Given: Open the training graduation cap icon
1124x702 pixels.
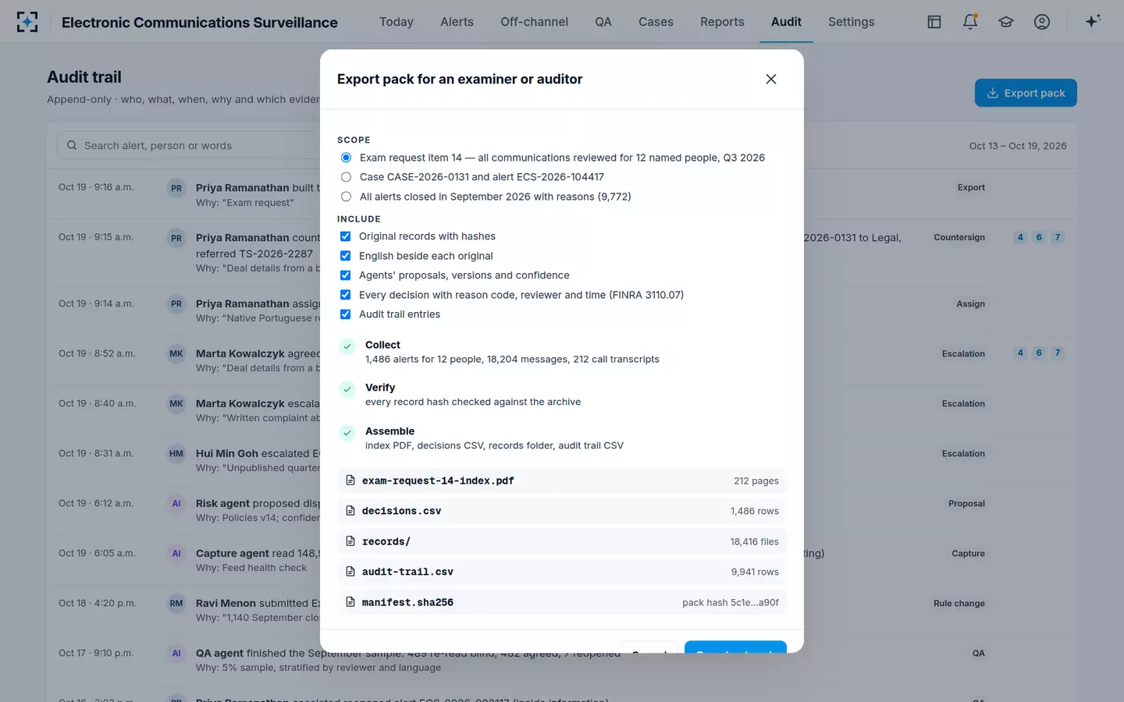Looking at the screenshot, I should (1006, 22).
